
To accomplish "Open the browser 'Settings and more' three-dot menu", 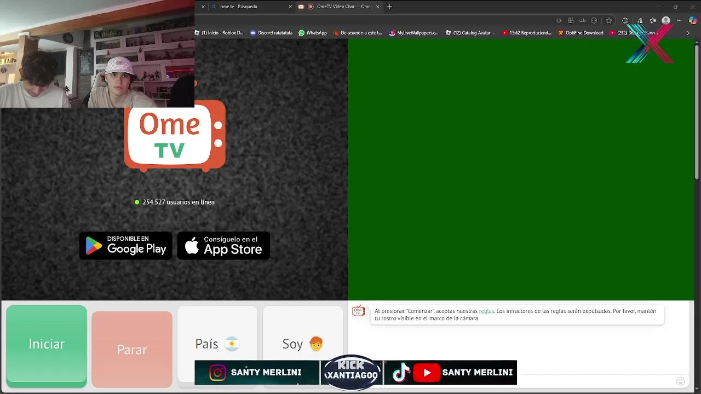I will [679, 20].
